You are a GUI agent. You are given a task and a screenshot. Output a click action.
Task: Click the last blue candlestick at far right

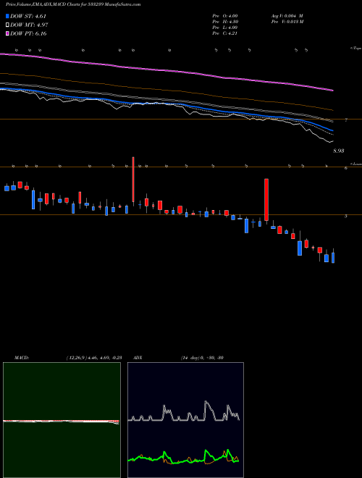tap(333, 258)
